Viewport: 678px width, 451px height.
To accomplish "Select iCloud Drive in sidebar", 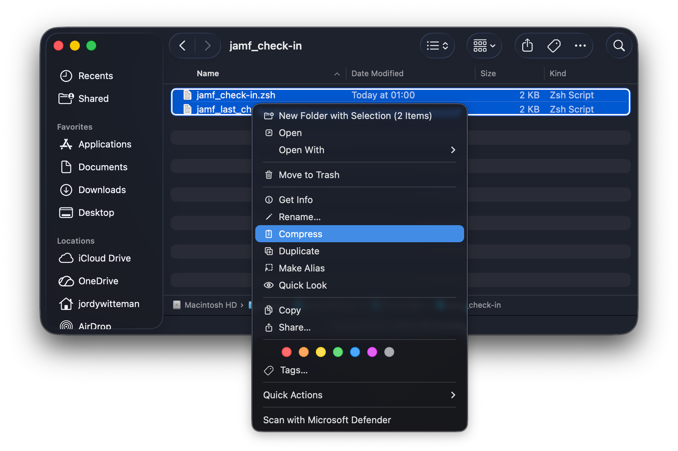I will pyautogui.click(x=104, y=258).
